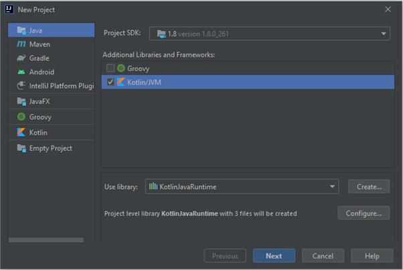Viewport: 403px width, 270px height.
Task: Click the Android robot icon
Action: 20,72
